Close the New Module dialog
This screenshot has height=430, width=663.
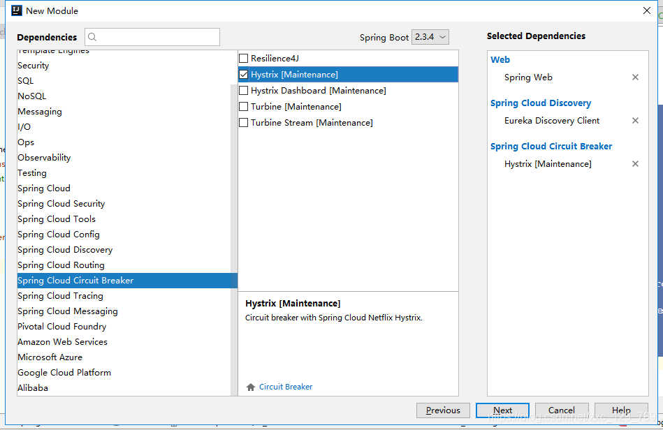click(x=646, y=10)
